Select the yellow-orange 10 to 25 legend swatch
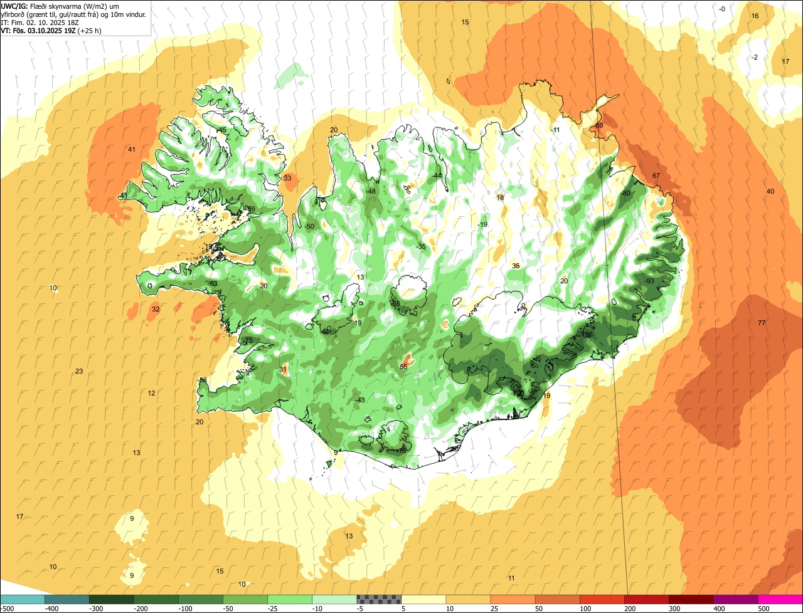 point(468,600)
